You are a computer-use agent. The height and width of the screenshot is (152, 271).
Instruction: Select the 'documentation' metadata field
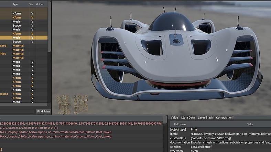(x=180, y=142)
